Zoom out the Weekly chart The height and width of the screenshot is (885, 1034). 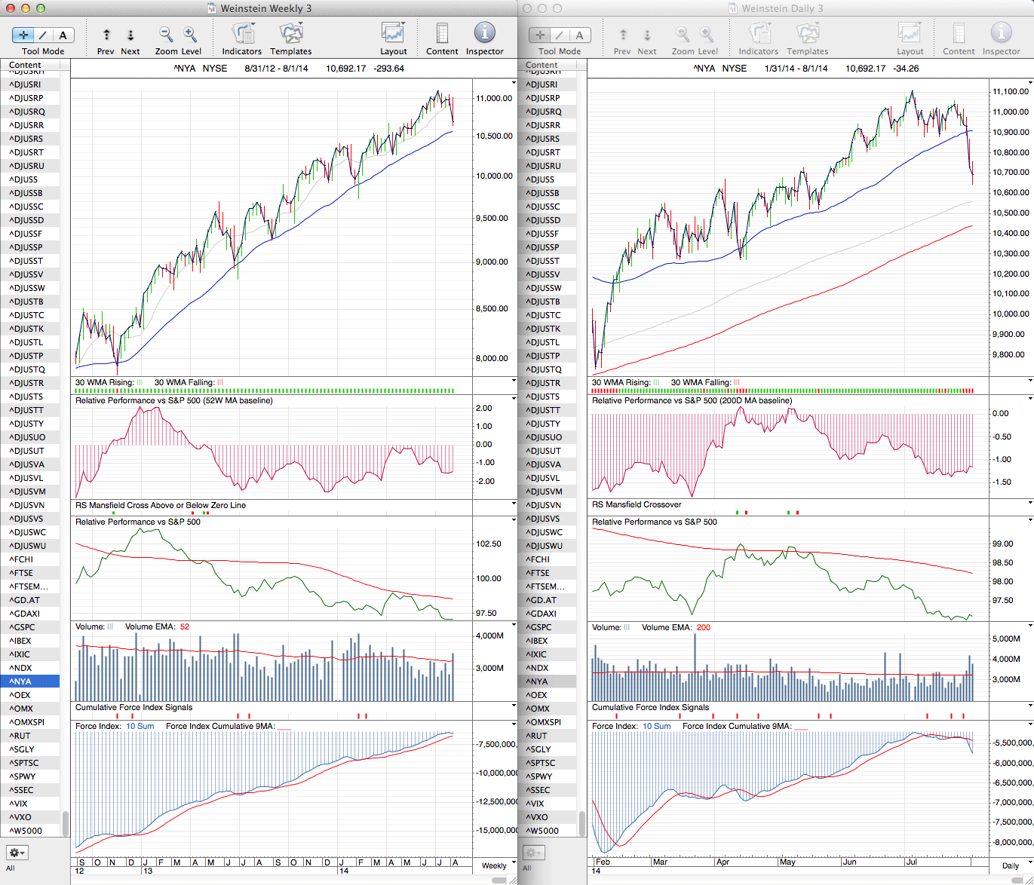(166, 34)
